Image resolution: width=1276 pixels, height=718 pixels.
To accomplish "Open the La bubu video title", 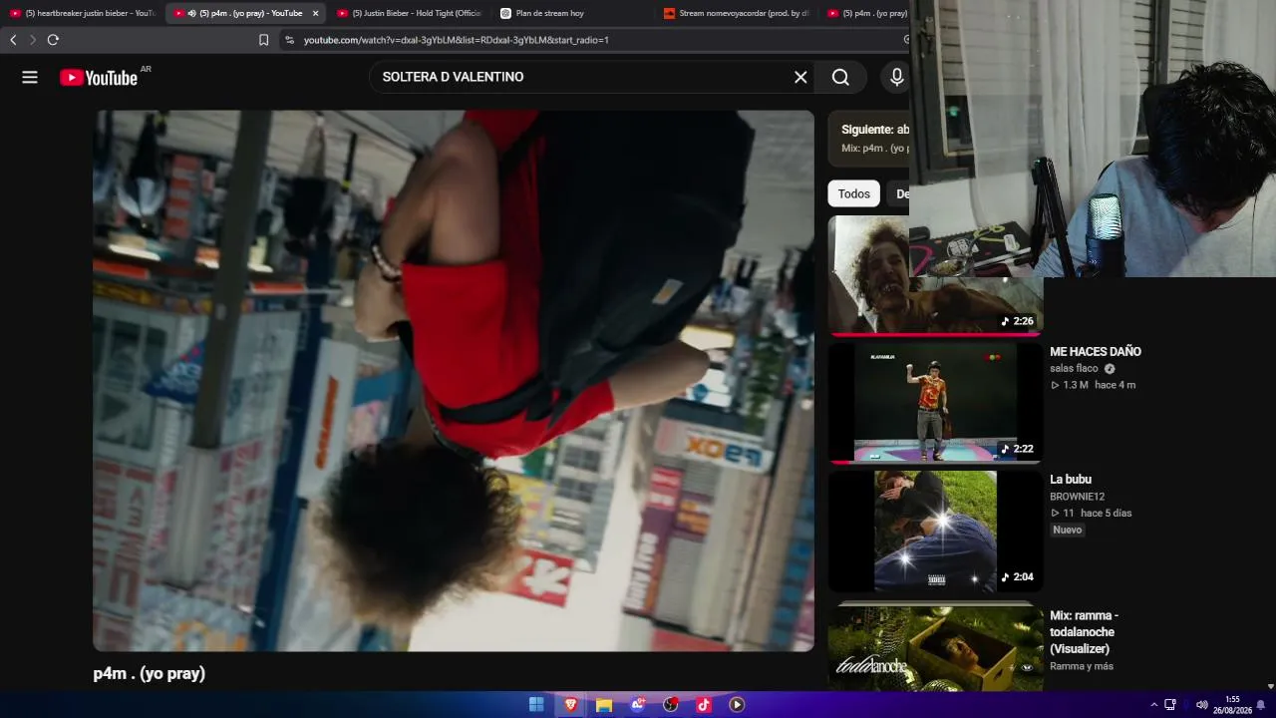I will point(1071,480).
